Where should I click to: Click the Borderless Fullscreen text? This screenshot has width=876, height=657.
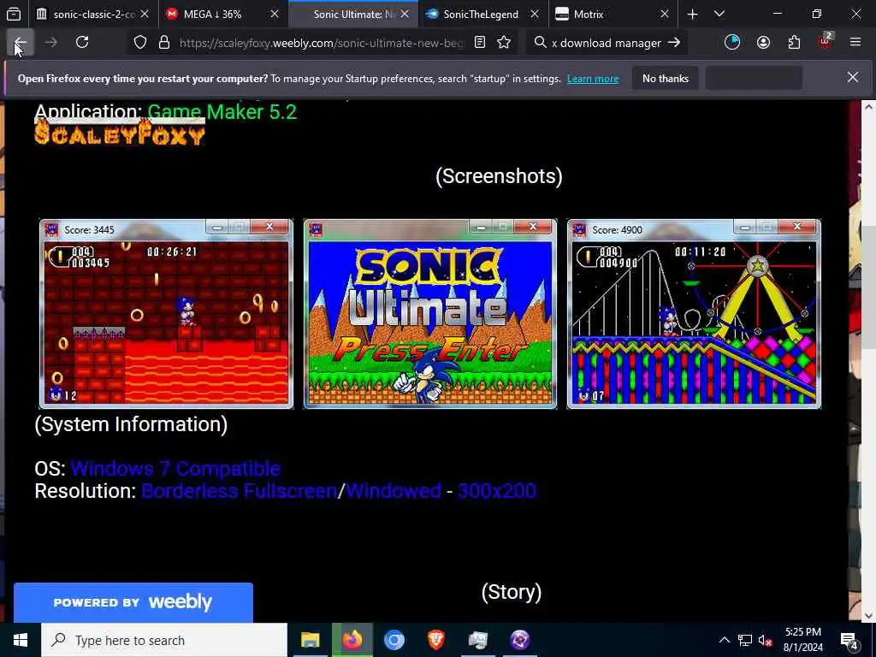tap(240, 491)
